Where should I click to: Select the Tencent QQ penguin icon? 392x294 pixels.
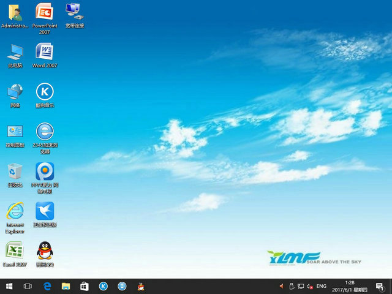click(x=44, y=250)
